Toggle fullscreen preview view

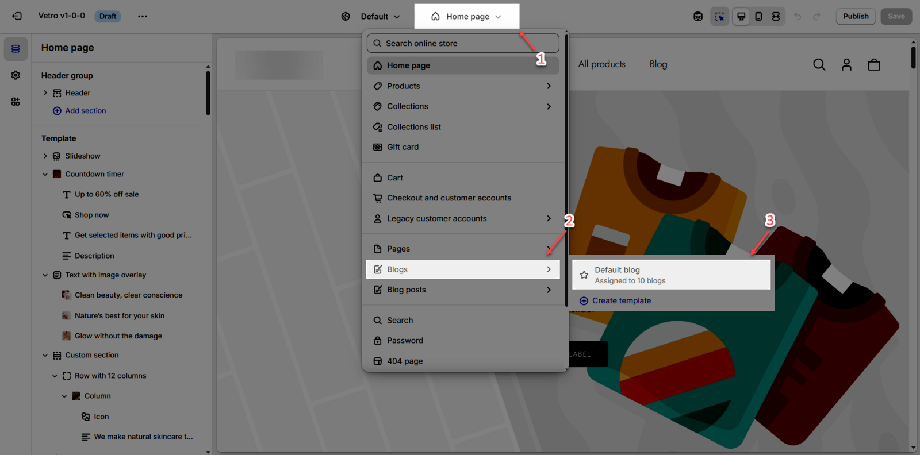tap(776, 17)
